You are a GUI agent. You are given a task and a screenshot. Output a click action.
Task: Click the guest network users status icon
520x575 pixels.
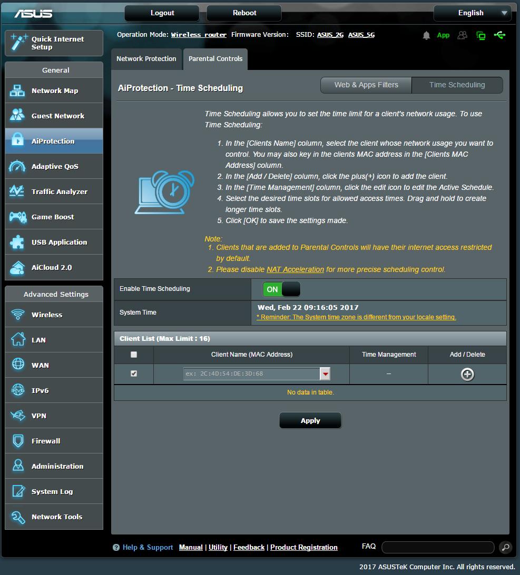pyautogui.click(x=463, y=35)
